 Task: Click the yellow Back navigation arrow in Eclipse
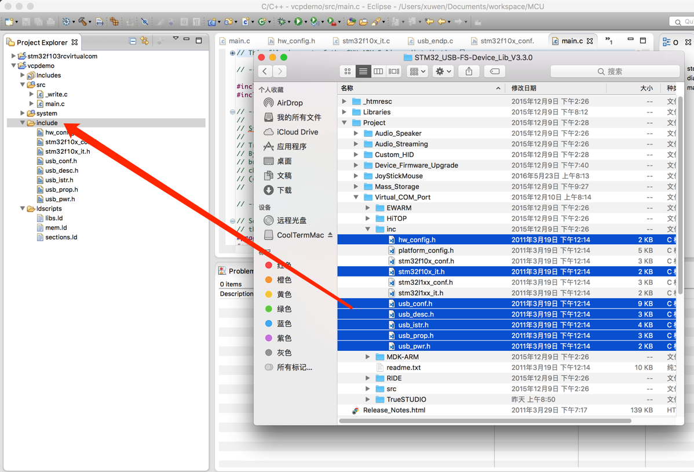441,21
